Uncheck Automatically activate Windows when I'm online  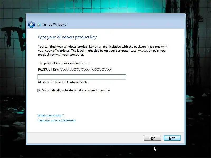click(x=39, y=90)
